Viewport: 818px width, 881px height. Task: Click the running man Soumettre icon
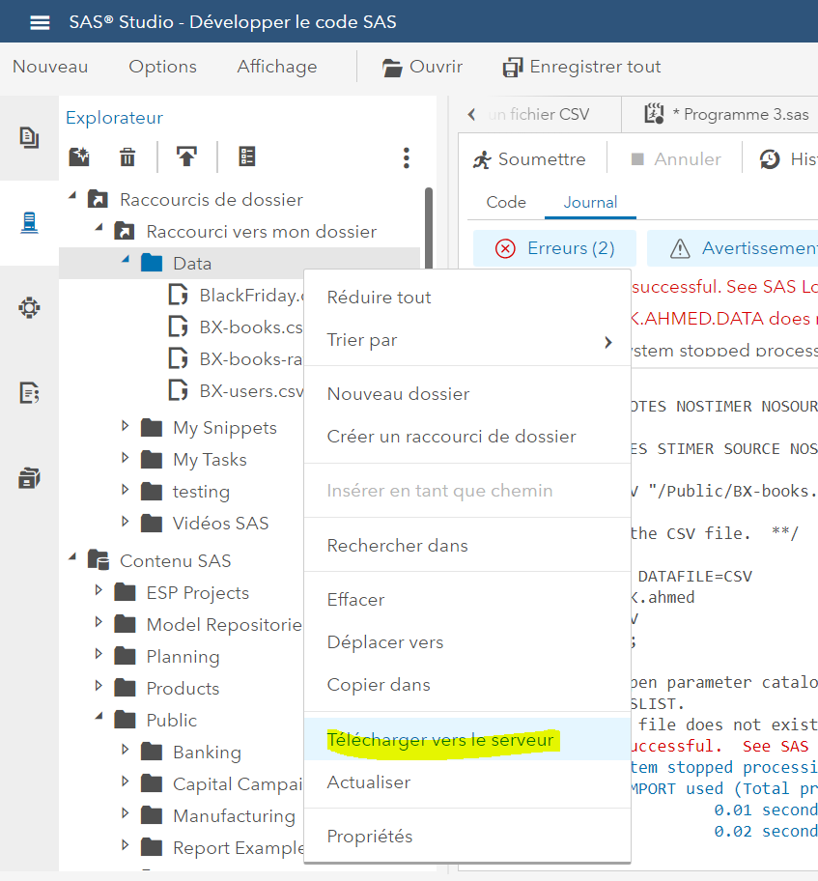click(482, 159)
